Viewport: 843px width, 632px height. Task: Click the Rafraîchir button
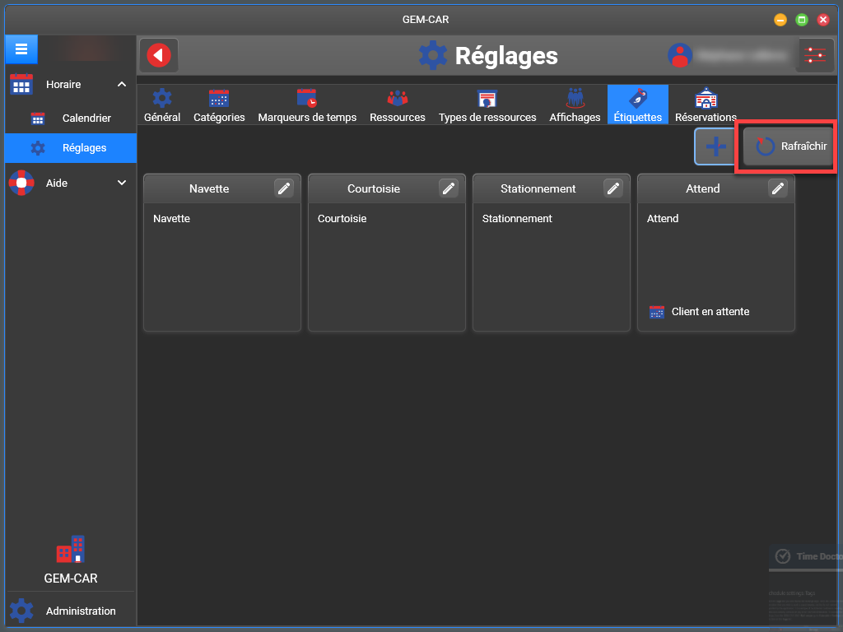click(x=788, y=146)
